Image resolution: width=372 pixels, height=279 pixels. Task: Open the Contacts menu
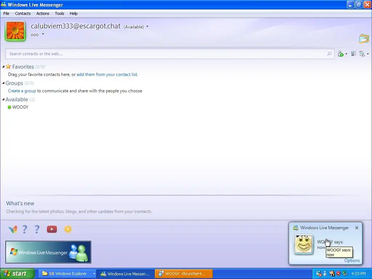coord(23,13)
